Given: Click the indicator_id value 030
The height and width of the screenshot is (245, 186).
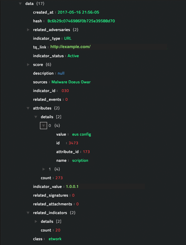Looking at the screenshot, I should pos(65,91).
